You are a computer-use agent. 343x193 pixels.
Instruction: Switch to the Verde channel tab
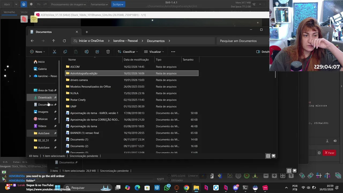pos(24,12)
